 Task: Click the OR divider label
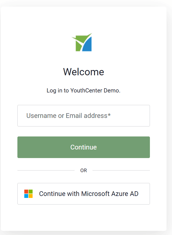click(83, 171)
